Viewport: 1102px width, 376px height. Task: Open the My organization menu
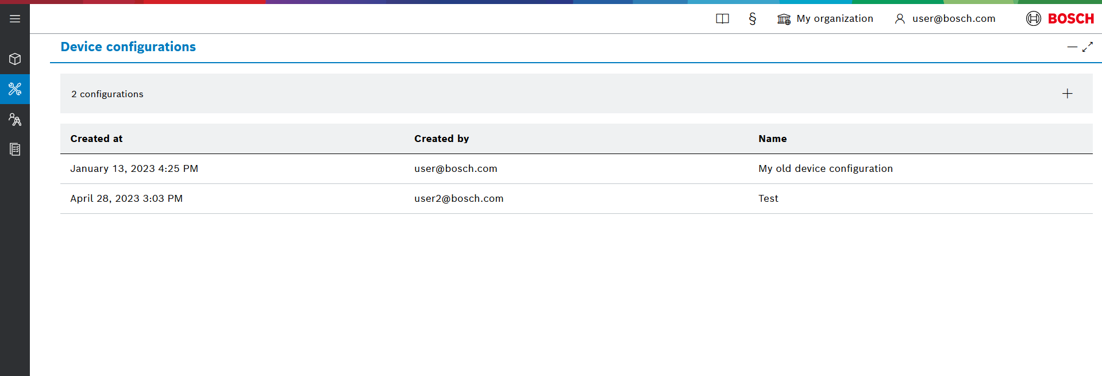825,19
